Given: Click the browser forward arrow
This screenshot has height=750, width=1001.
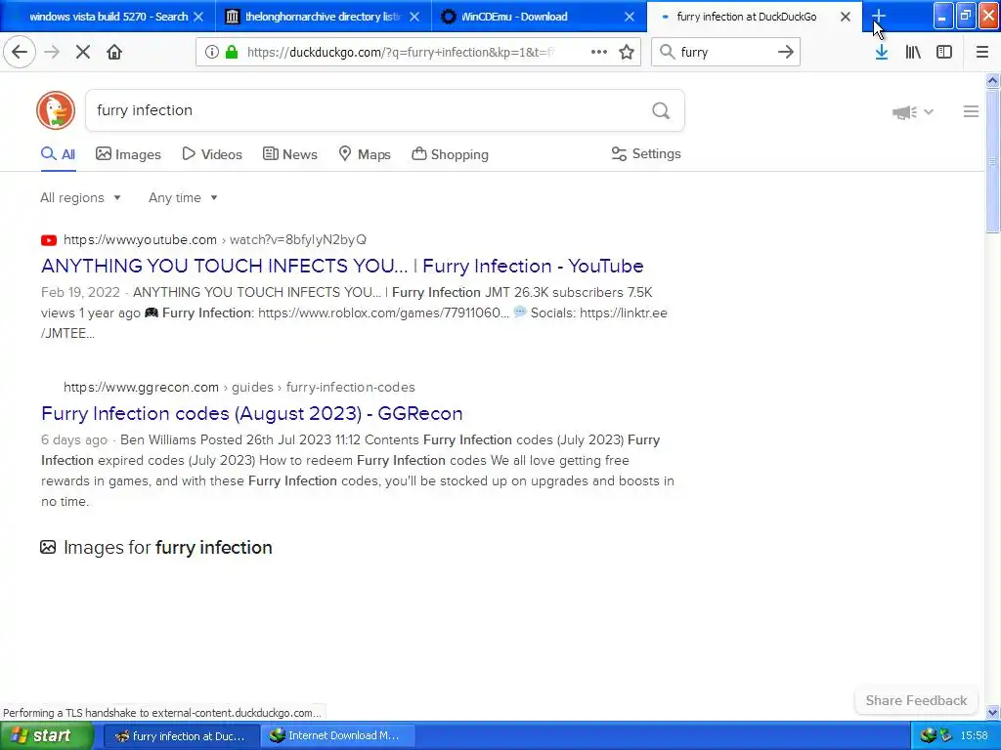Looking at the screenshot, I should tap(52, 52).
